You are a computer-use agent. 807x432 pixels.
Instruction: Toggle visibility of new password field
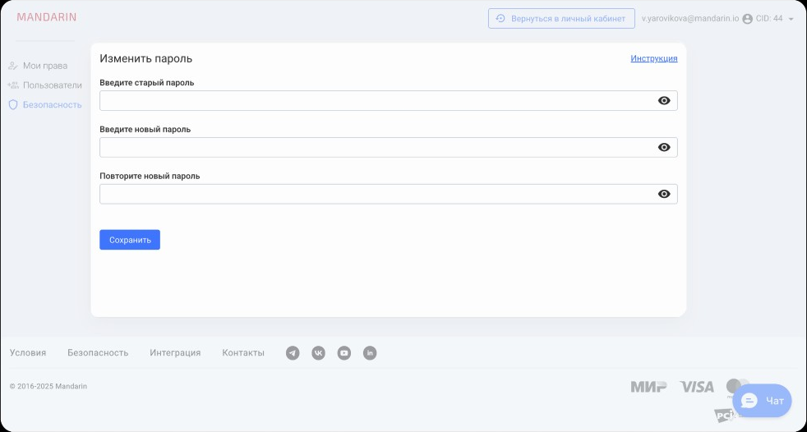tap(664, 148)
